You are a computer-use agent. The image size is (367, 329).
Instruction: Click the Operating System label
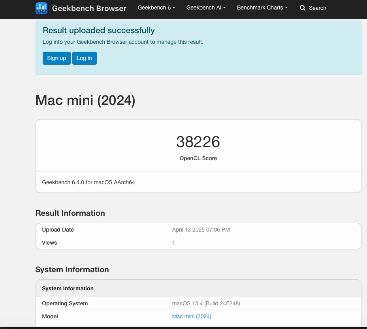pyautogui.click(x=65, y=303)
